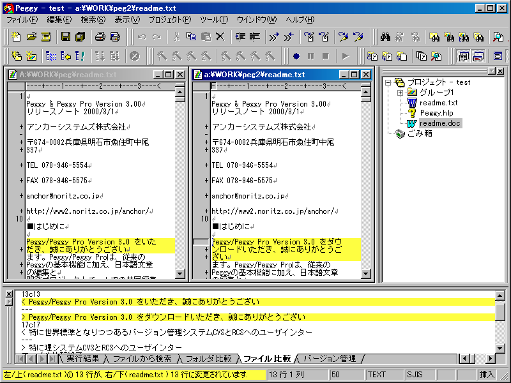The width and height of the screenshot is (511, 383).
Task: Open print preview via printer-with-screen icon
Action: tap(115, 37)
